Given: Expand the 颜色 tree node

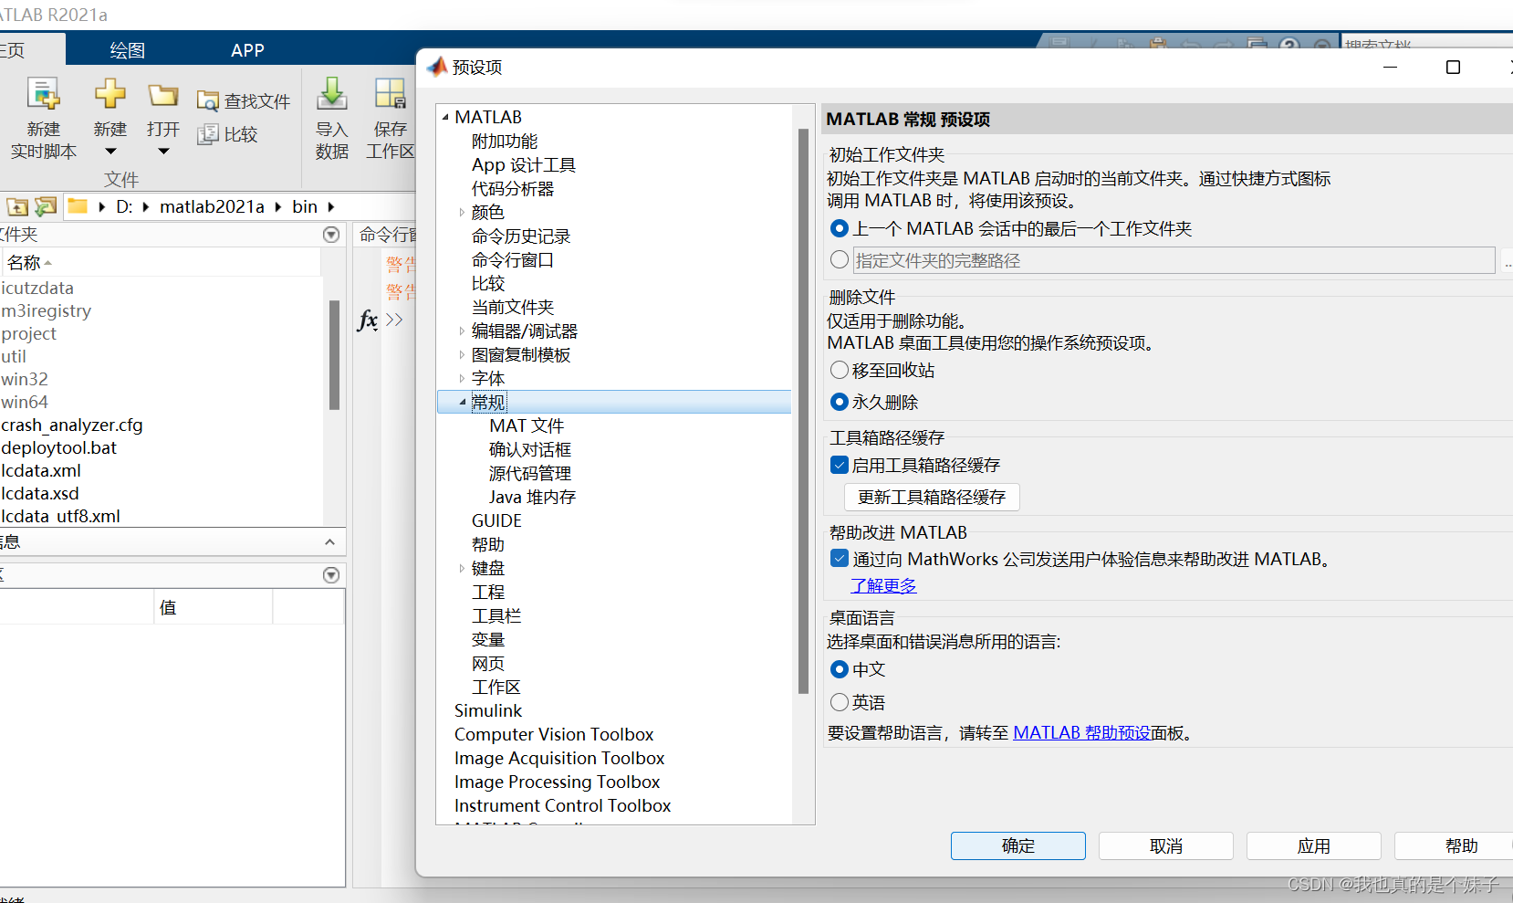Looking at the screenshot, I should (462, 213).
